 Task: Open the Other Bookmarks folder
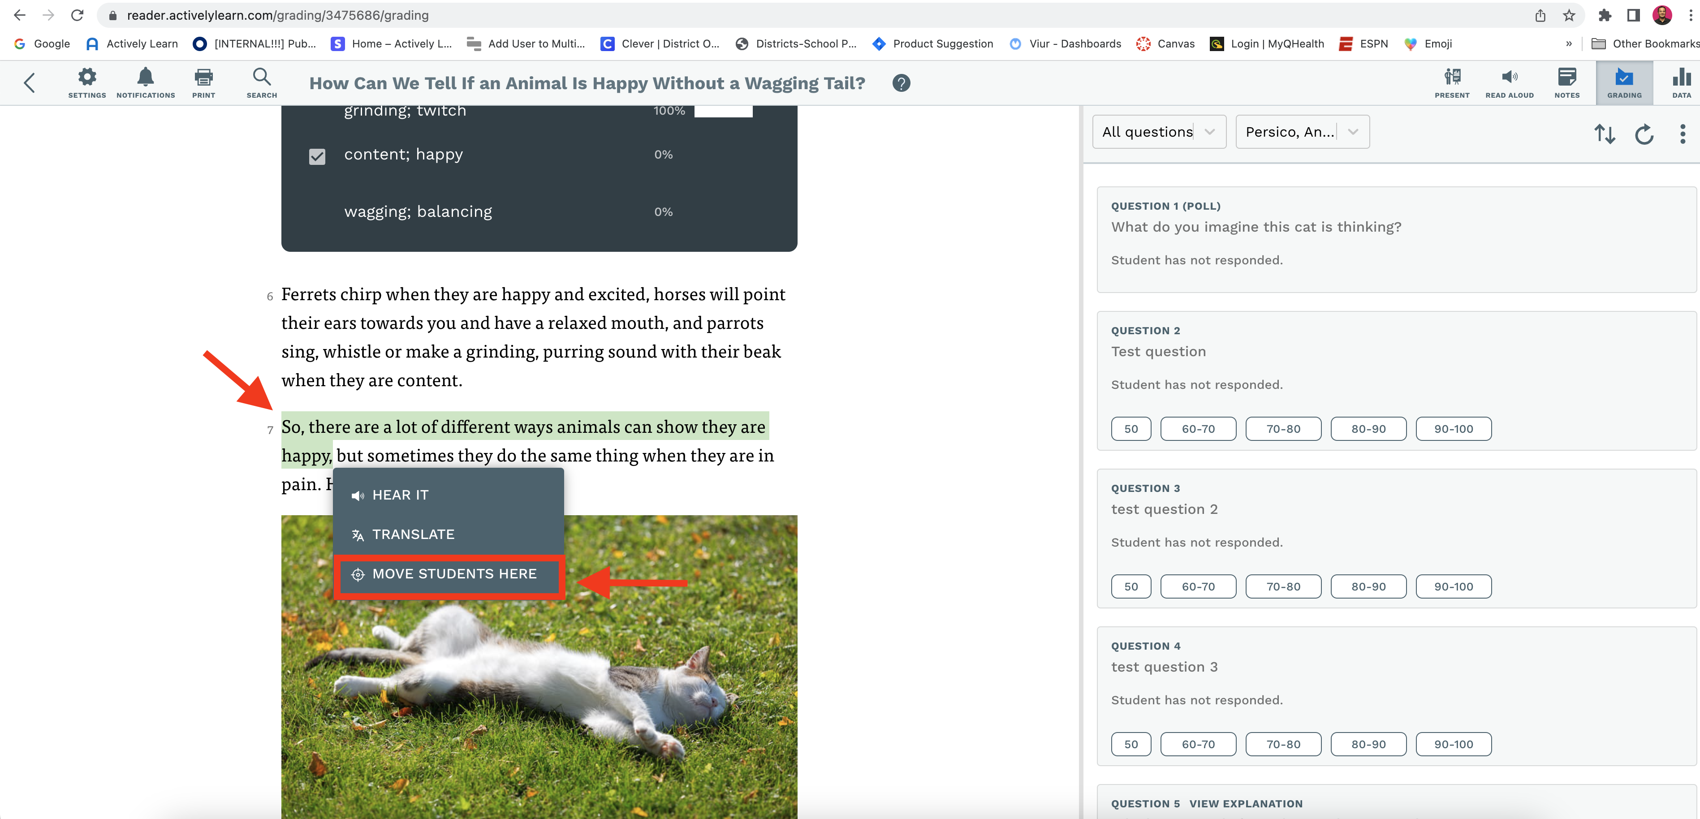[x=1644, y=43]
